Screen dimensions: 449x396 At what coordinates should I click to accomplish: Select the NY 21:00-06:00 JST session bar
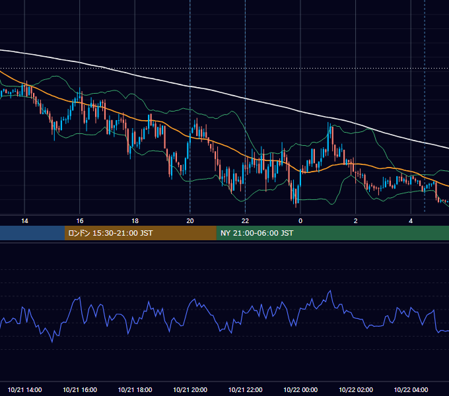[332, 233]
